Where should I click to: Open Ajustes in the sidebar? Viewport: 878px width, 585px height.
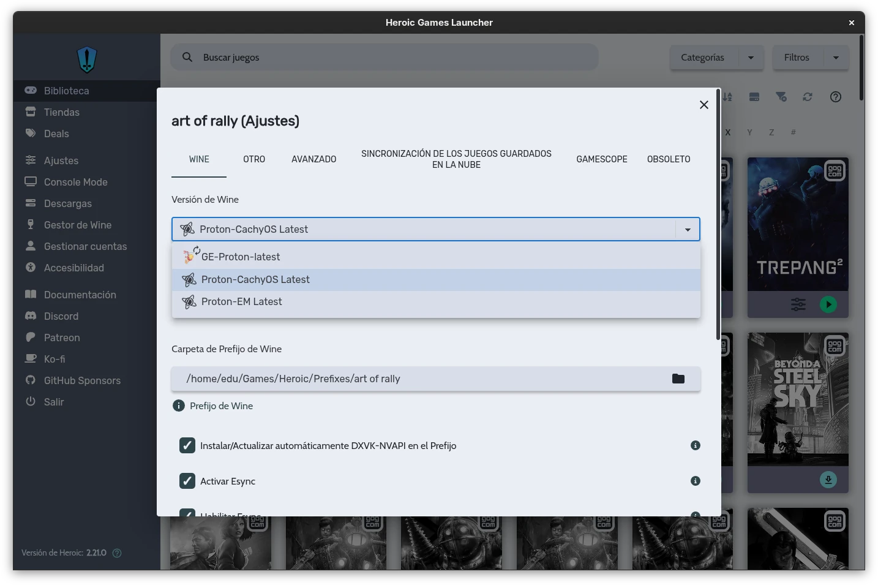point(86,160)
